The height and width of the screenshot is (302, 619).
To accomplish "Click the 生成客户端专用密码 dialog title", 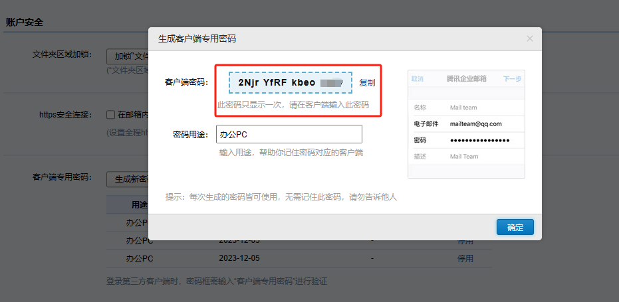I will [x=197, y=38].
